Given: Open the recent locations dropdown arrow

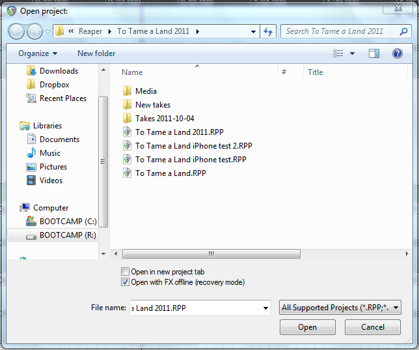Looking at the screenshot, I should click(x=48, y=31).
